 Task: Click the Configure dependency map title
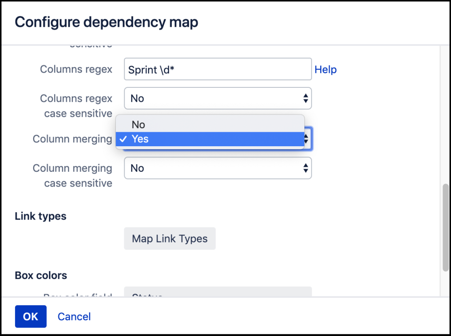(x=107, y=22)
